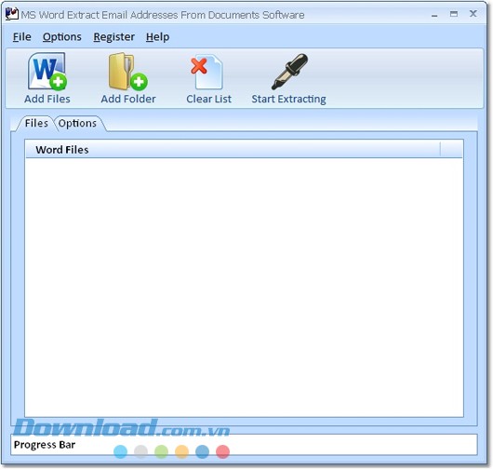Click the application icon in title bar
The width and height of the screenshot is (493, 470).
pyautogui.click(x=12, y=14)
